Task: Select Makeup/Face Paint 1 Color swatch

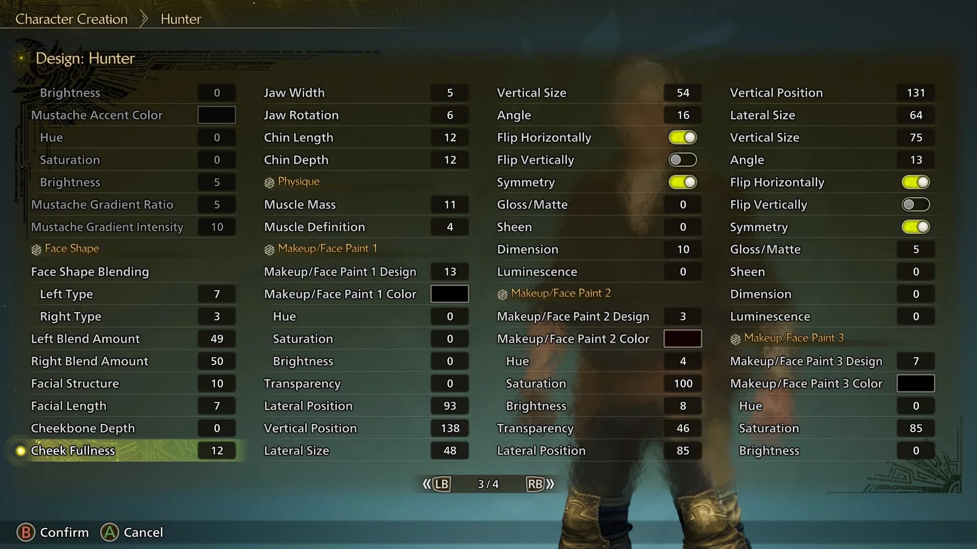Action: (x=450, y=294)
